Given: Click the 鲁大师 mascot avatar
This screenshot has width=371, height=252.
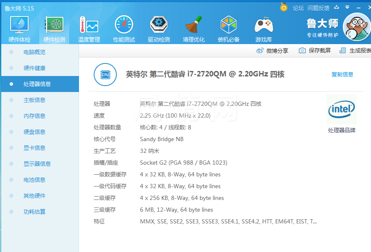Looking at the screenshot, I should point(357,27).
